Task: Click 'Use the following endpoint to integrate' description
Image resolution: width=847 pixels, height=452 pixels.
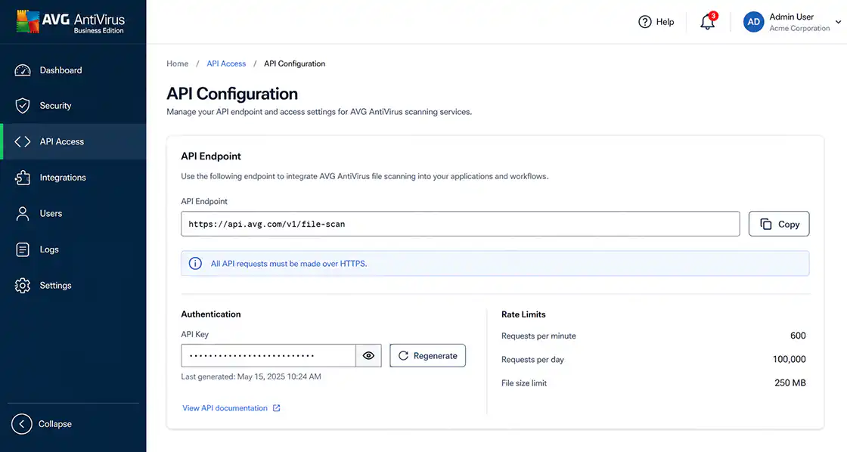Action: point(365,176)
